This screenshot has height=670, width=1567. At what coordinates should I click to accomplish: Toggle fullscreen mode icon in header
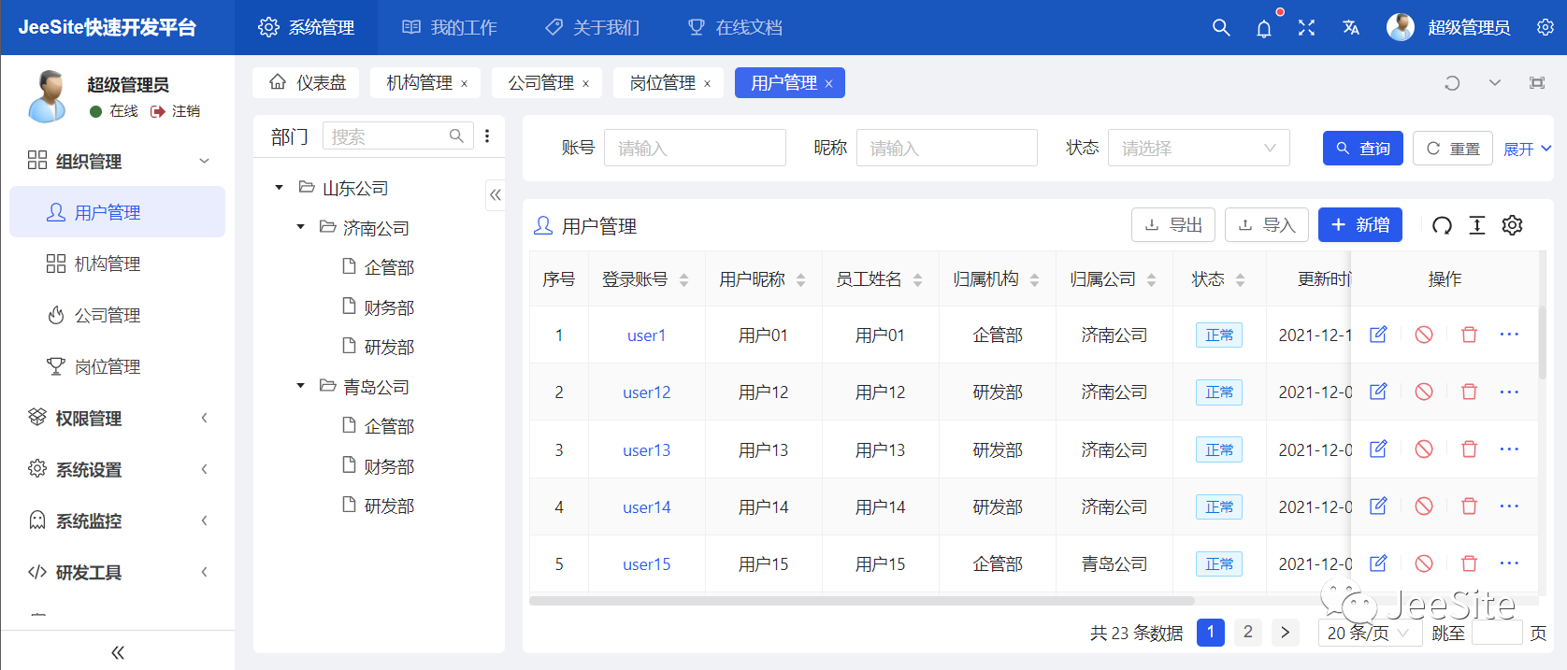(x=1307, y=27)
